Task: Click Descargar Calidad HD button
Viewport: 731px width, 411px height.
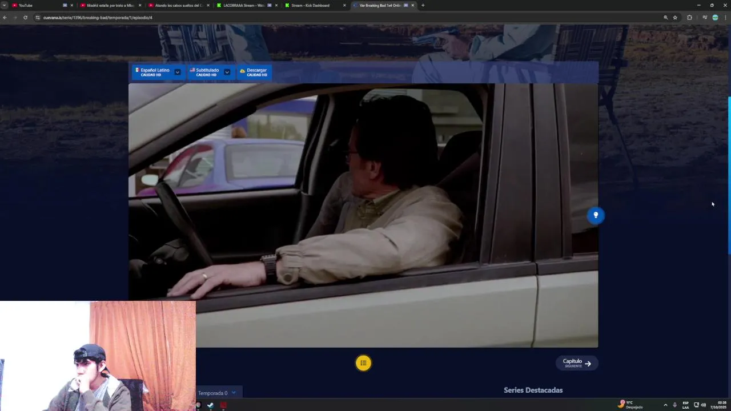Action: [x=254, y=72]
